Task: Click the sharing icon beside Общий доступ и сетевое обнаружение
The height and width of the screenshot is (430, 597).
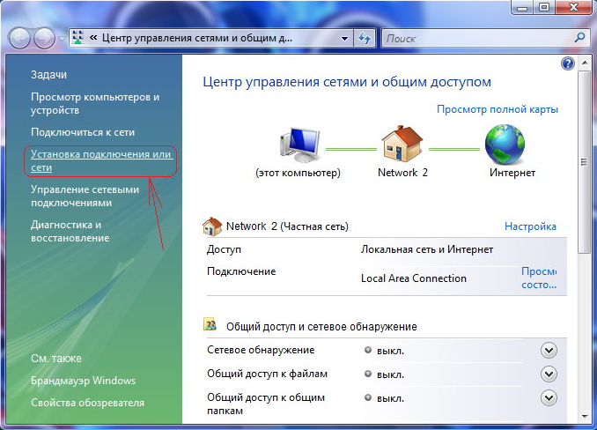Action: (210, 325)
